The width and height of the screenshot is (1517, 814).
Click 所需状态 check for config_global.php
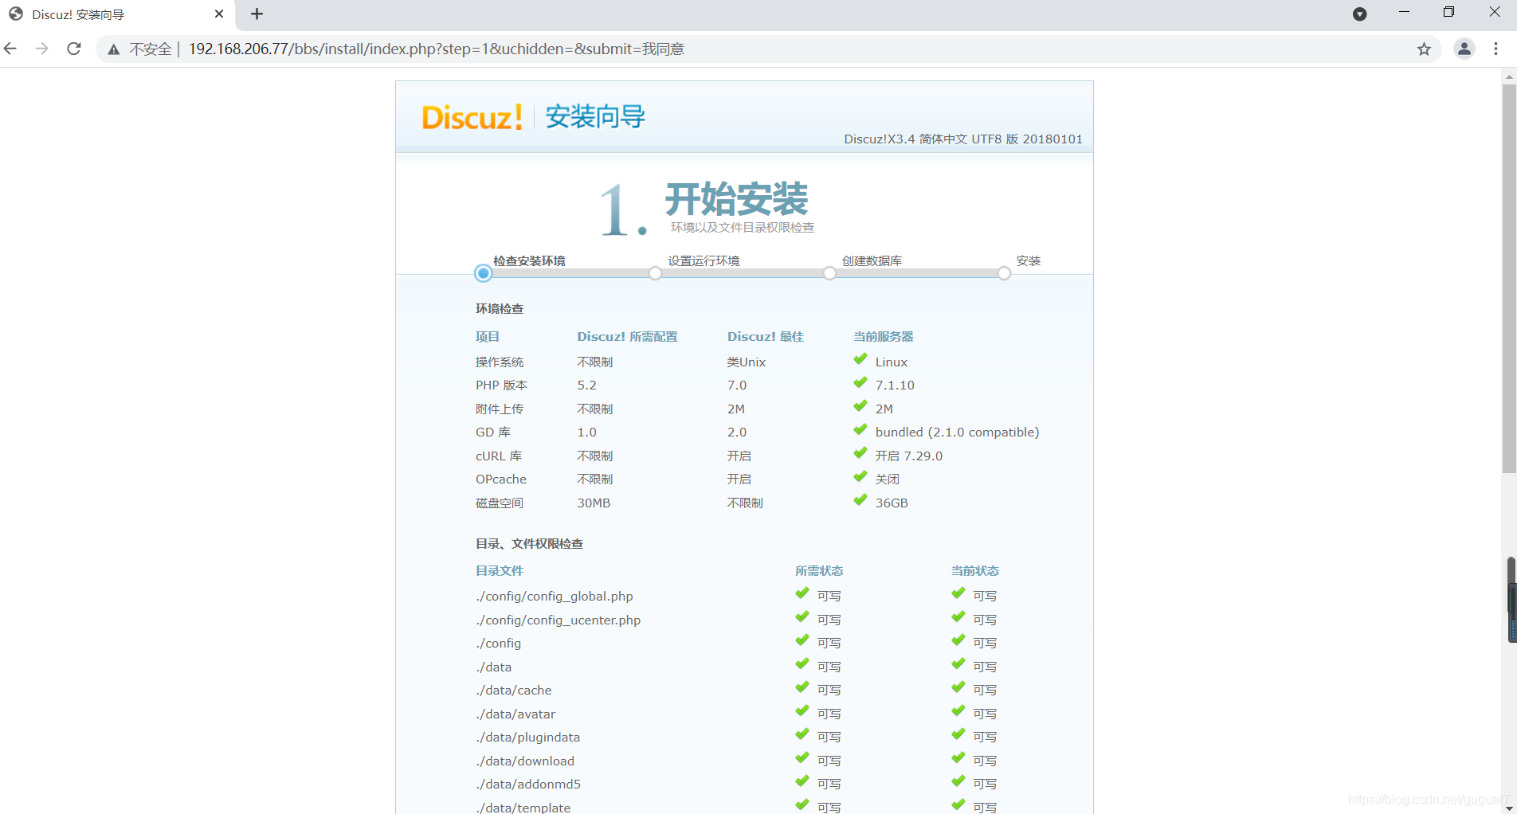pos(802,594)
